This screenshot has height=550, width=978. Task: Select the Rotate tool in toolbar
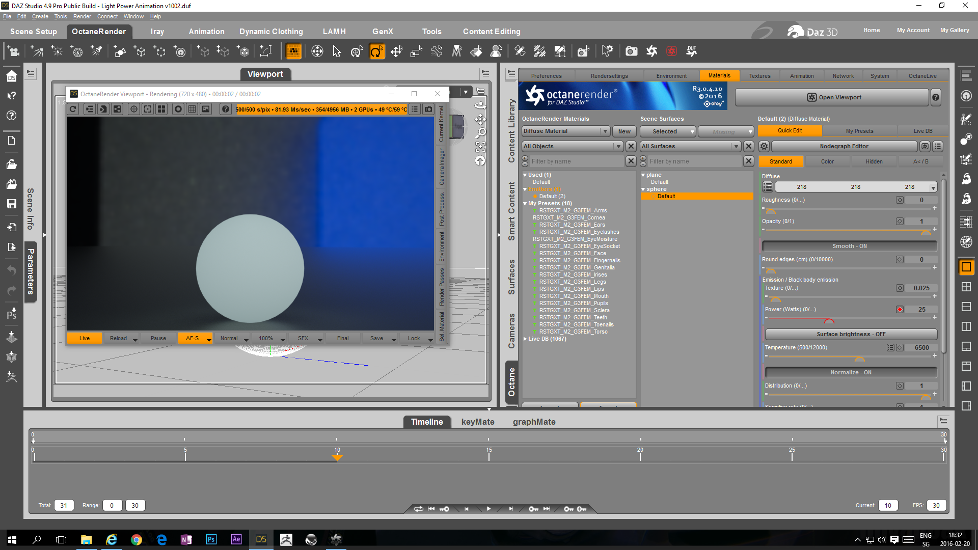pos(376,51)
